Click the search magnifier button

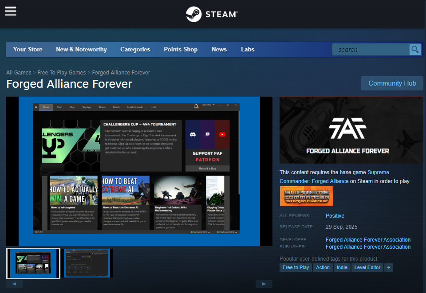tap(415, 50)
